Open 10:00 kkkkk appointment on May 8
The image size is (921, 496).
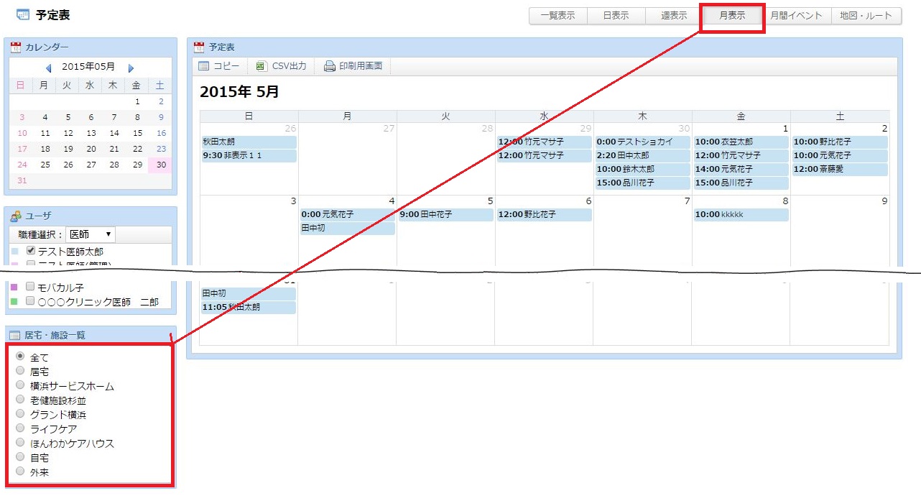pos(741,214)
